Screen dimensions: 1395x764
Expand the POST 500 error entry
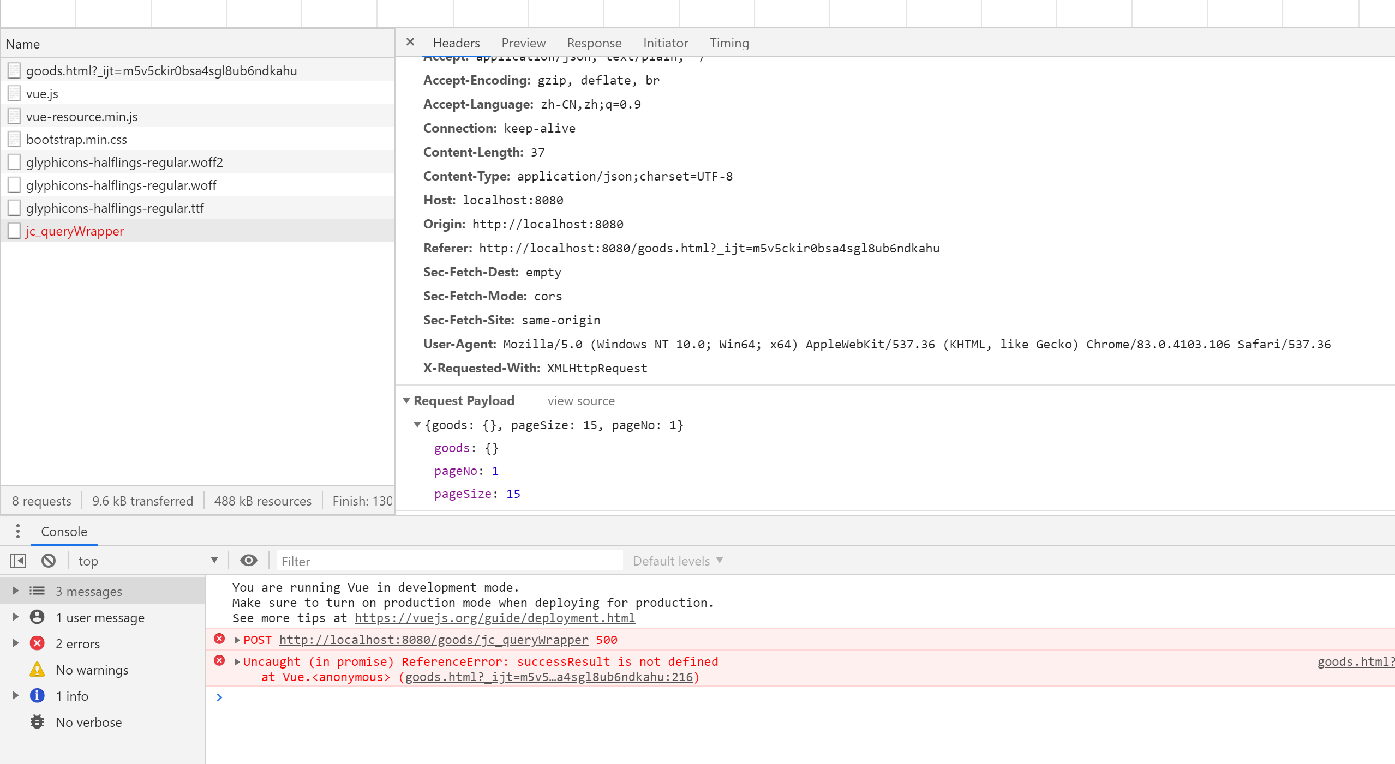237,640
